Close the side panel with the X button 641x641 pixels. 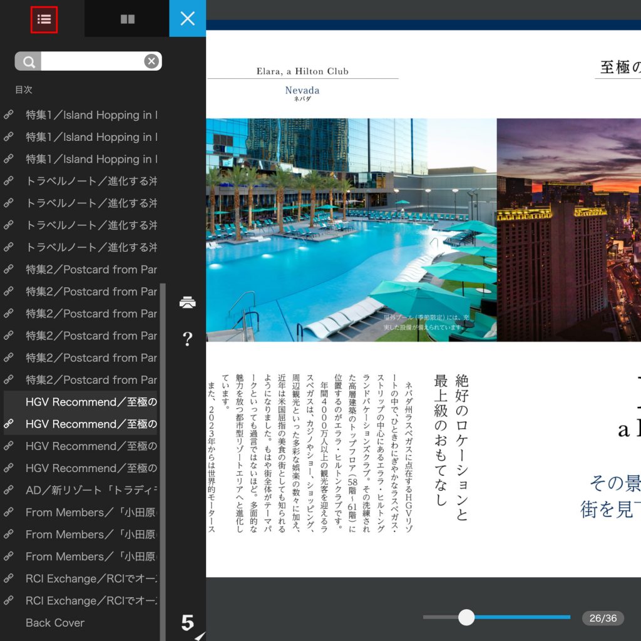tap(188, 18)
